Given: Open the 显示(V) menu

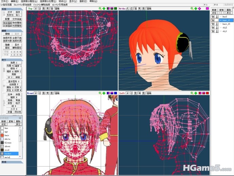Looking at the screenshot, I should (73, 1).
